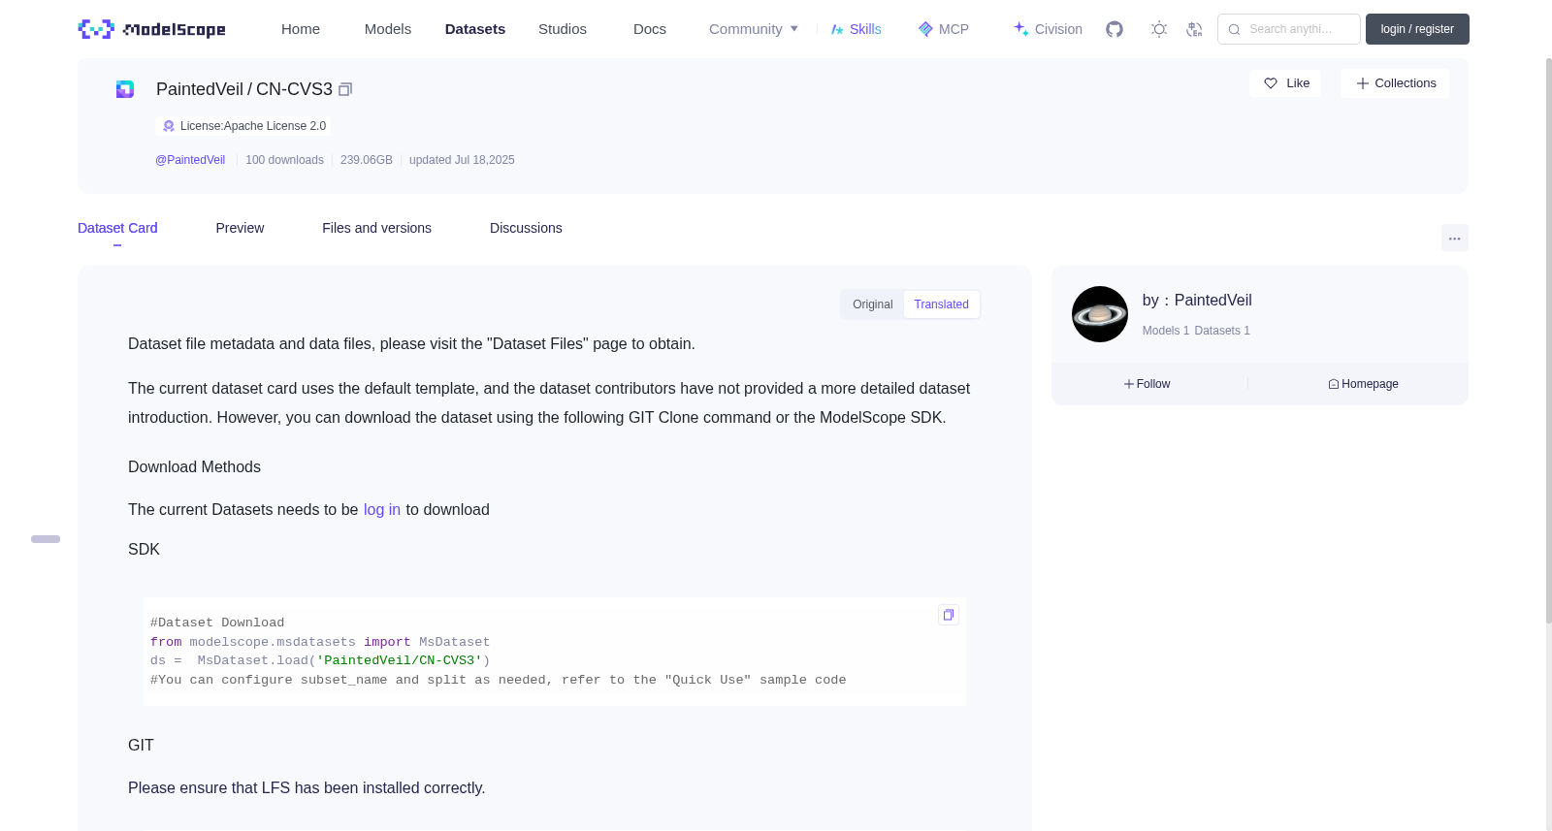1552x831 pixels.
Task: Click the login / register button
Action: 1417,29
